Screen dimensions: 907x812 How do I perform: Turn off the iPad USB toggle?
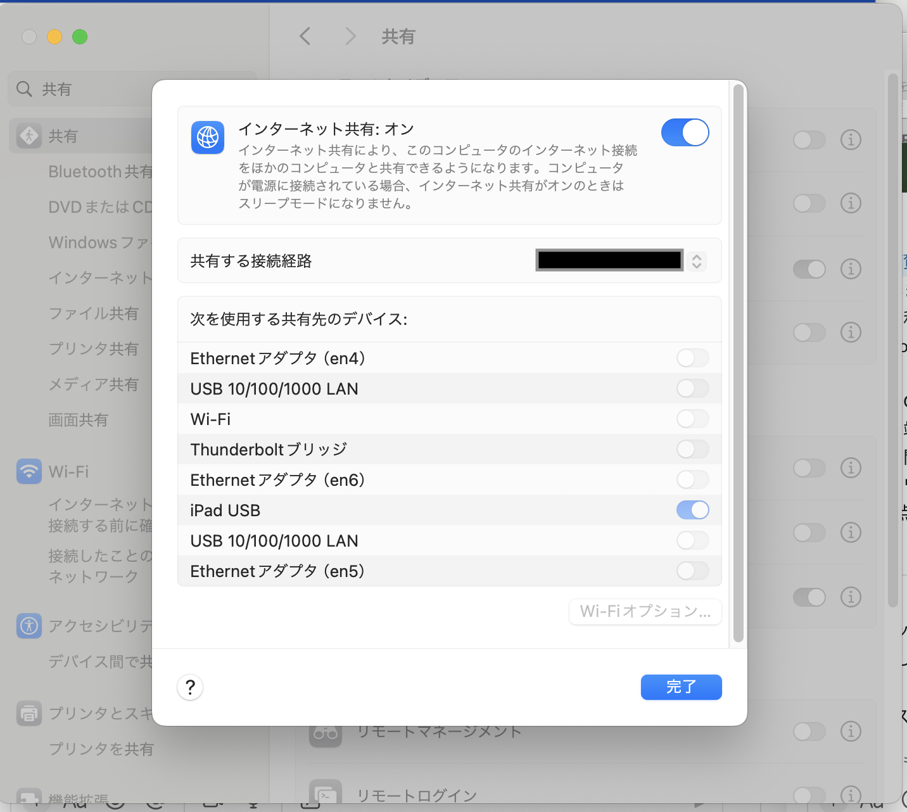click(x=692, y=510)
